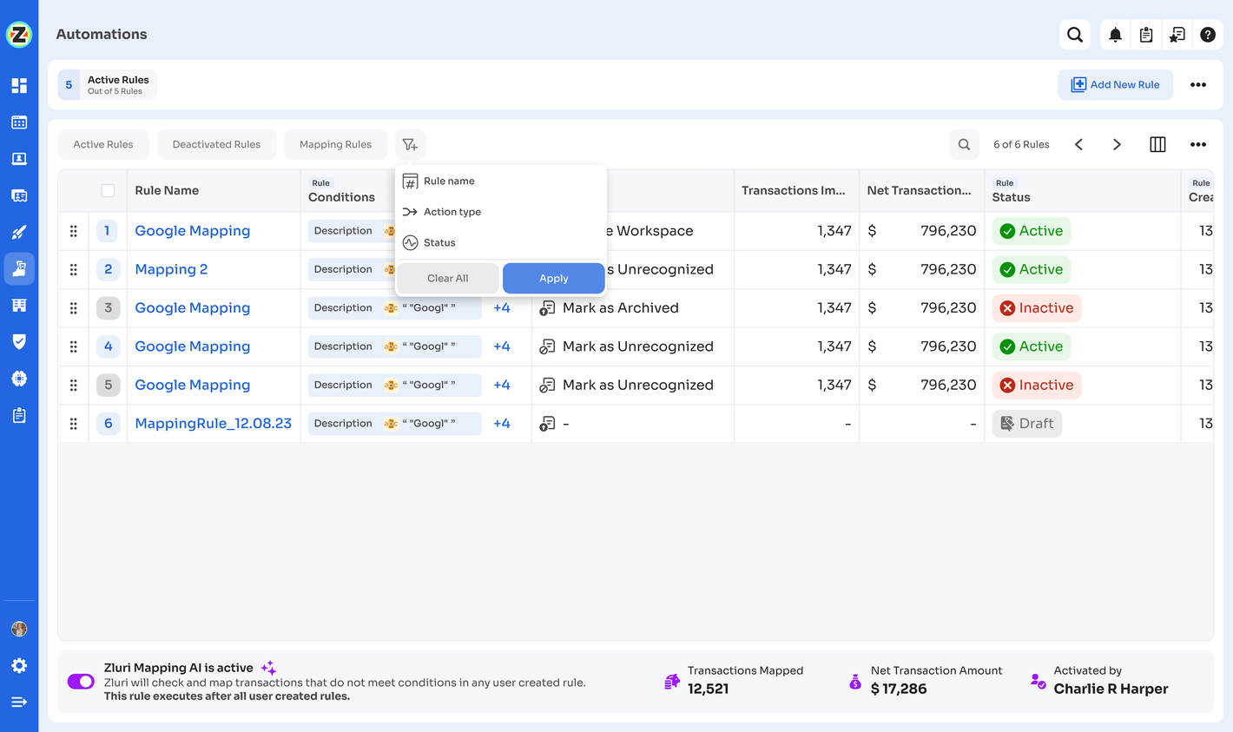The image size is (1233, 732).
Task: Click the add filter funnel icon
Action: (410, 144)
